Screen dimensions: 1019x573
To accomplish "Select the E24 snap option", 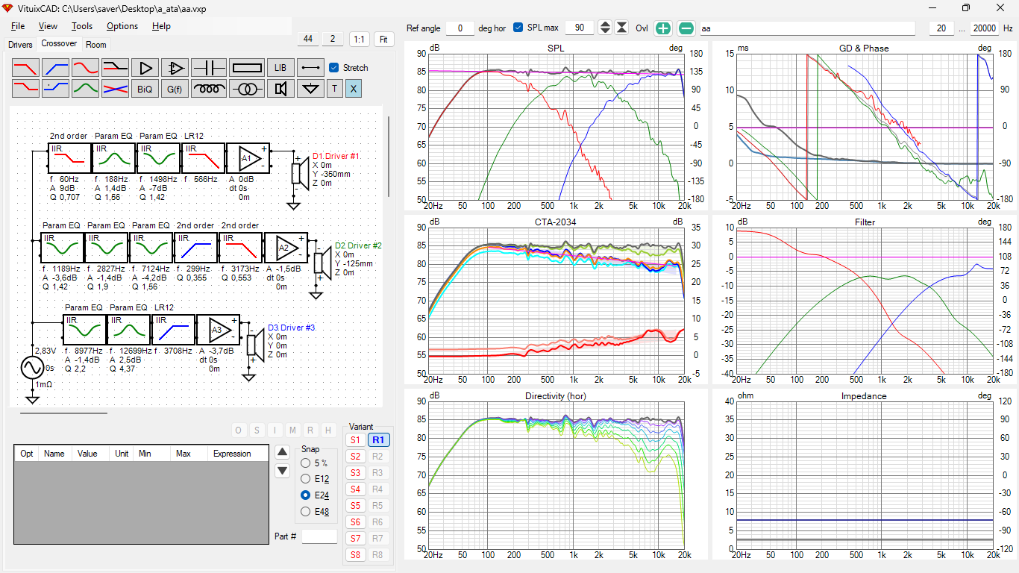I will [x=305, y=495].
